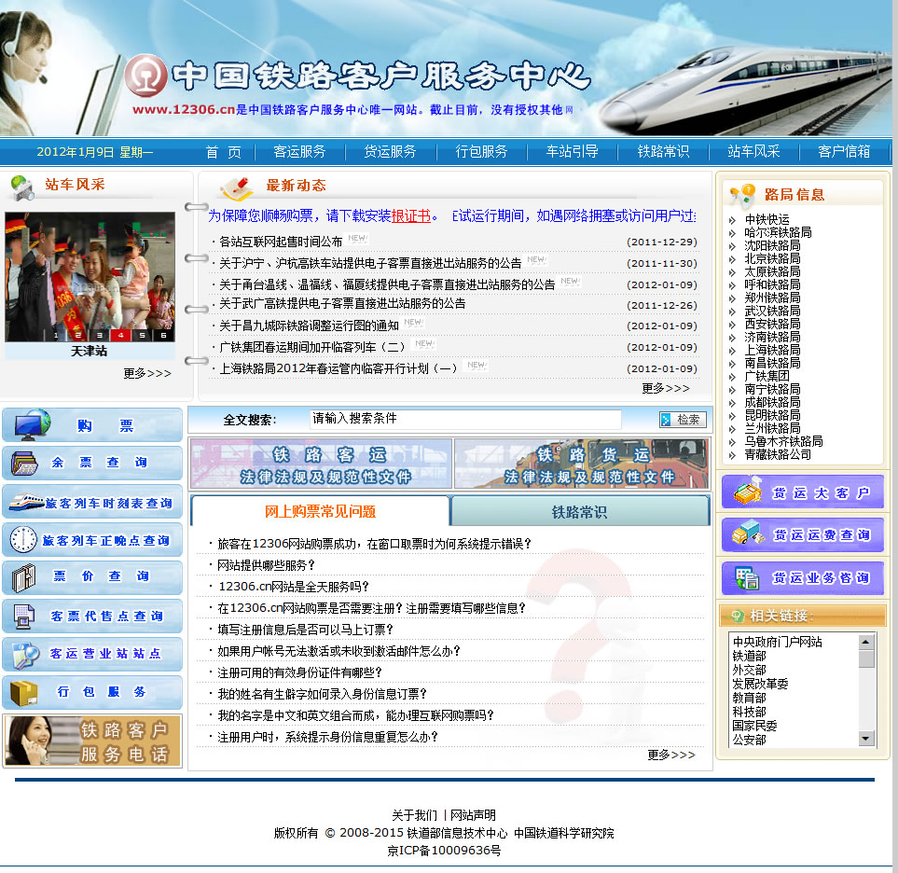The height and width of the screenshot is (873, 898).
Task: Click the 货运运费查询 button
Action: 802,534
